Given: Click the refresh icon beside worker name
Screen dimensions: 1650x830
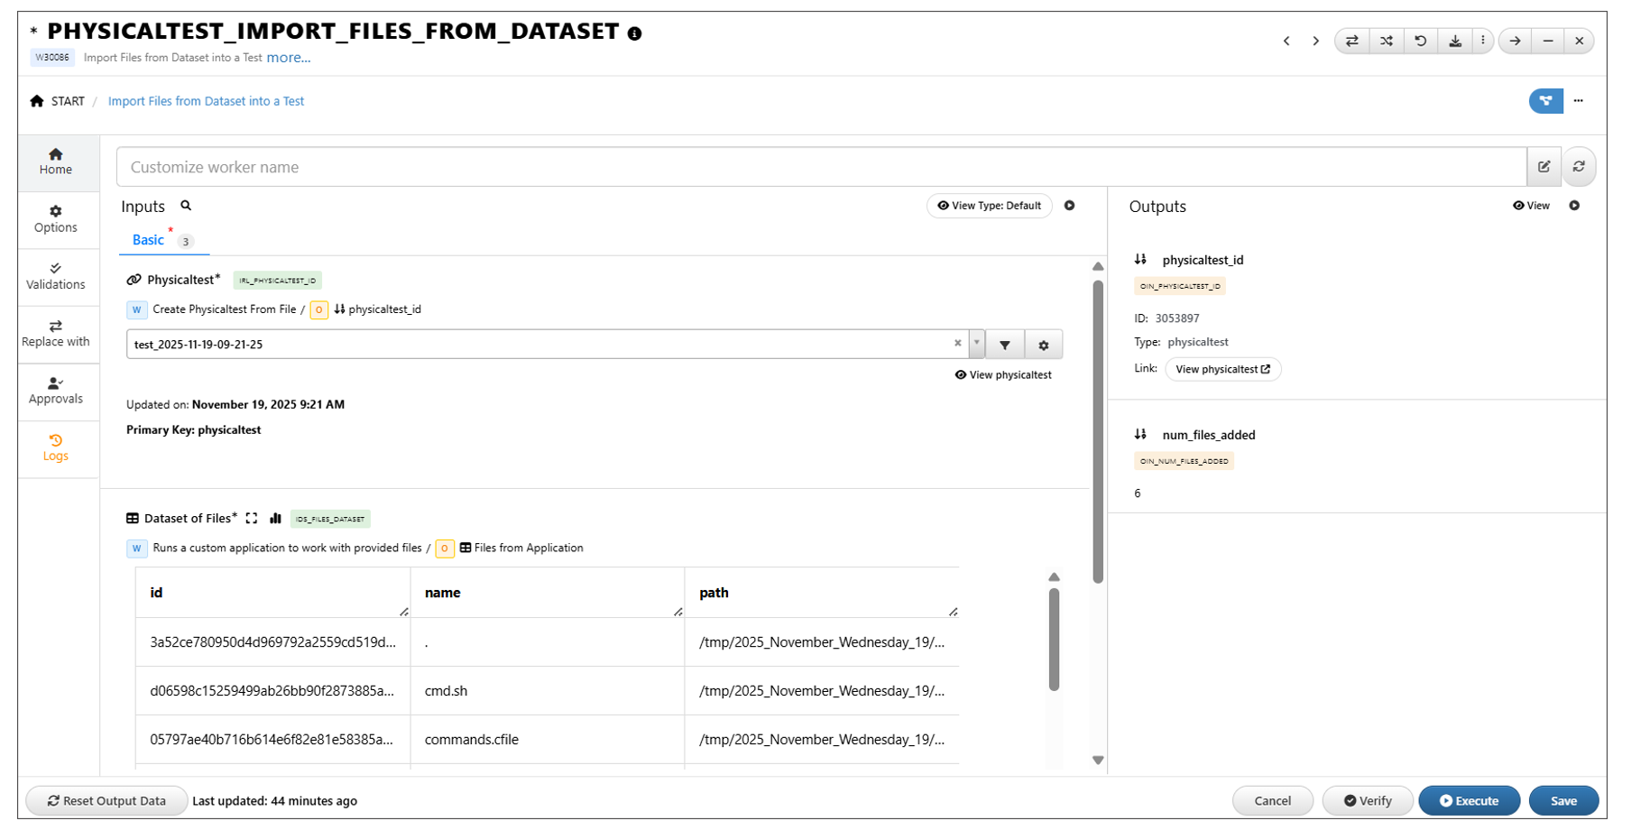Looking at the screenshot, I should pyautogui.click(x=1578, y=167).
